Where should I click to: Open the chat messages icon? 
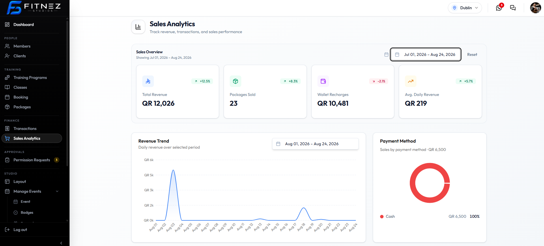click(513, 8)
